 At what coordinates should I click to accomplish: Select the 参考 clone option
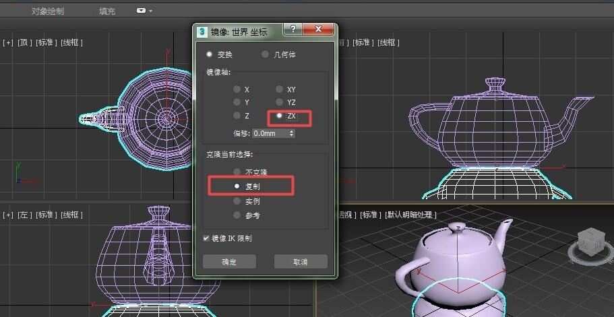click(x=246, y=215)
